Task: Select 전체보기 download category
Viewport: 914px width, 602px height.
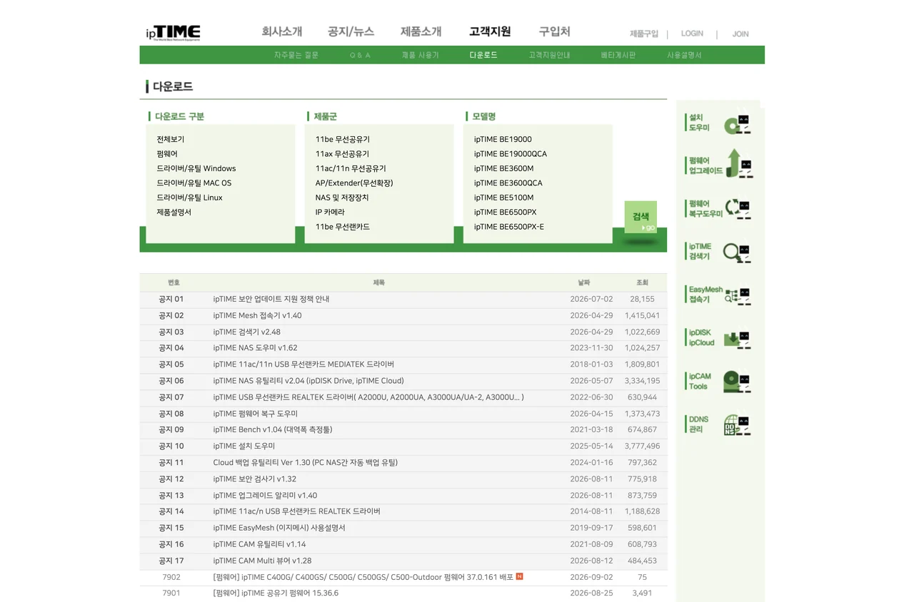Action: coord(171,139)
